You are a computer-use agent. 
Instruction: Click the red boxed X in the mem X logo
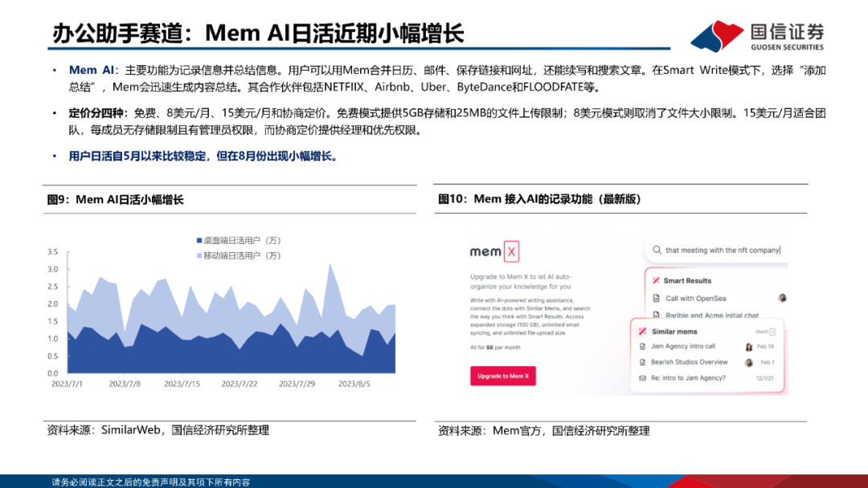[x=511, y=251]
